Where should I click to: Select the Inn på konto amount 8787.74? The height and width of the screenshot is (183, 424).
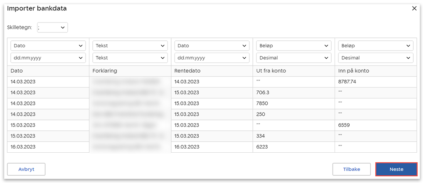(x=348, y=82)
